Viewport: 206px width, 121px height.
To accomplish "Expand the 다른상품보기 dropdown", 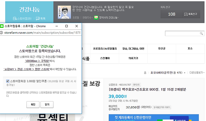I will pyautogui.click(x=197, y=73).
